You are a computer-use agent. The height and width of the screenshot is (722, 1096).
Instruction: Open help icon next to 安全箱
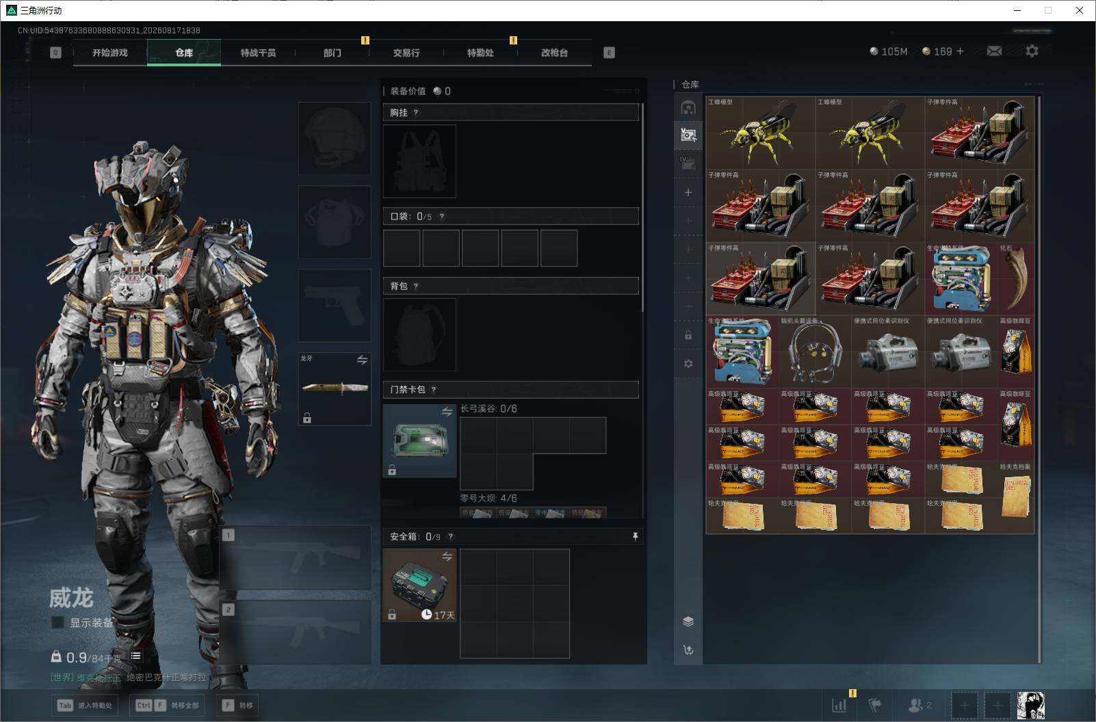450,537
